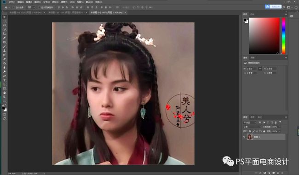299x175 pixels.
Task: Open the workspace switcher icon
Action: [288, 7]
